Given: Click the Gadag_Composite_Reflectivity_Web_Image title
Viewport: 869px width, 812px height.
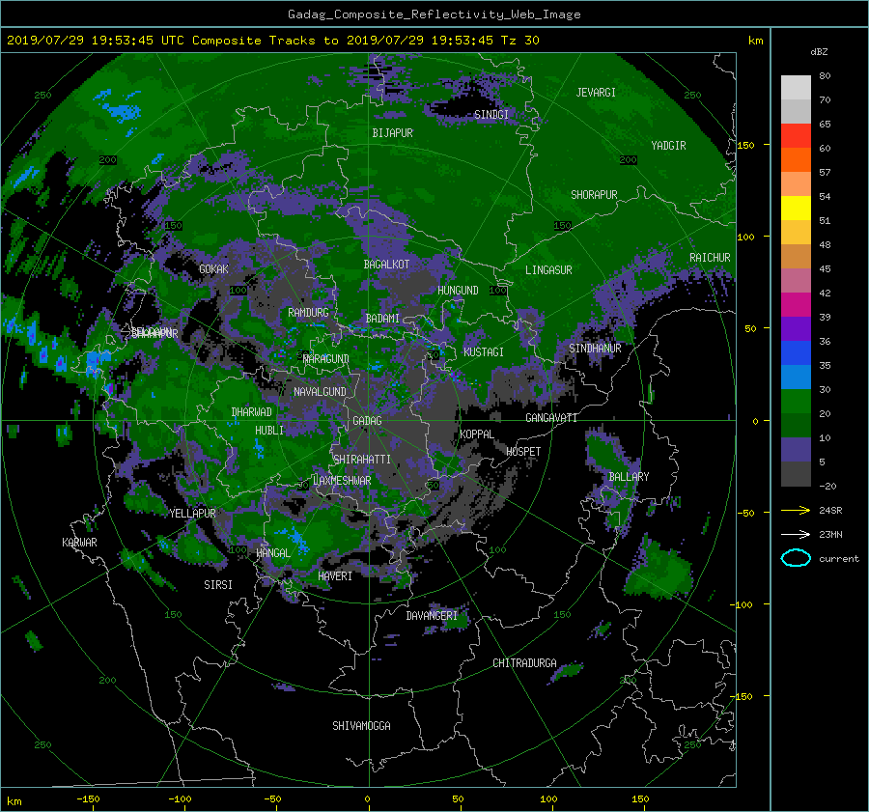Looking at the screenshot, I should (x=434, y=14).
